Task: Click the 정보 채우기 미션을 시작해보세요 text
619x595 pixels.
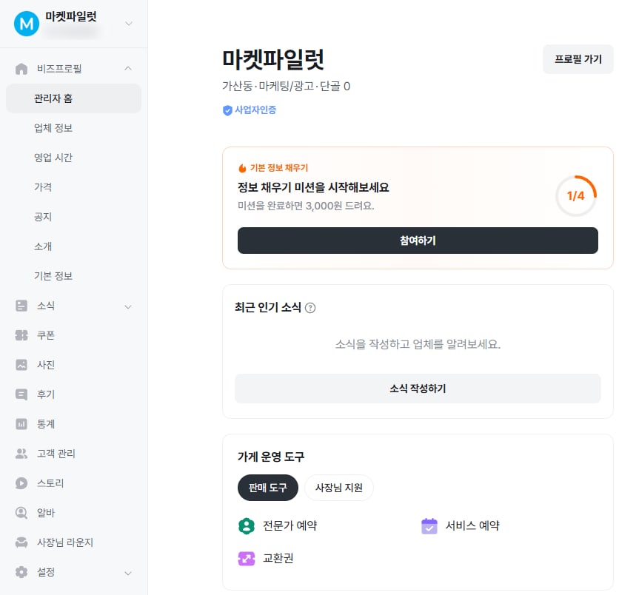Action: 313,187
